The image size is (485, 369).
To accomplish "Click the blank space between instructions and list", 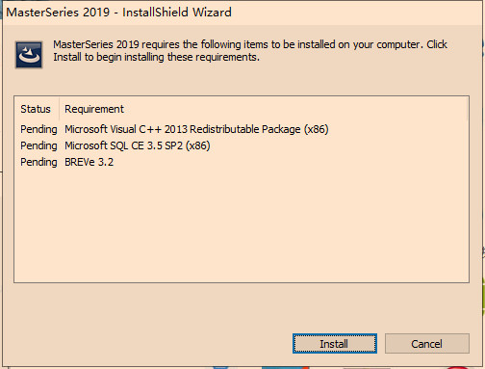I will click(242, 82).
